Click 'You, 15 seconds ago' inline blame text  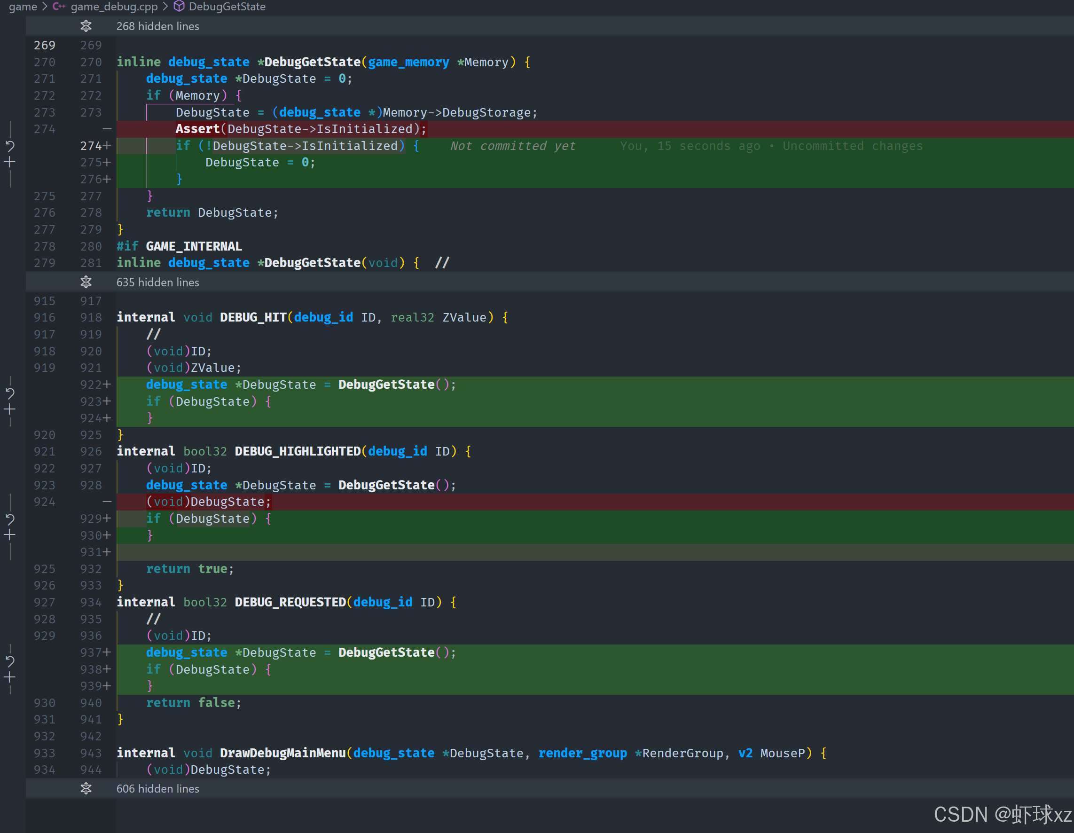pyautogui.click(x=690, y=146)
